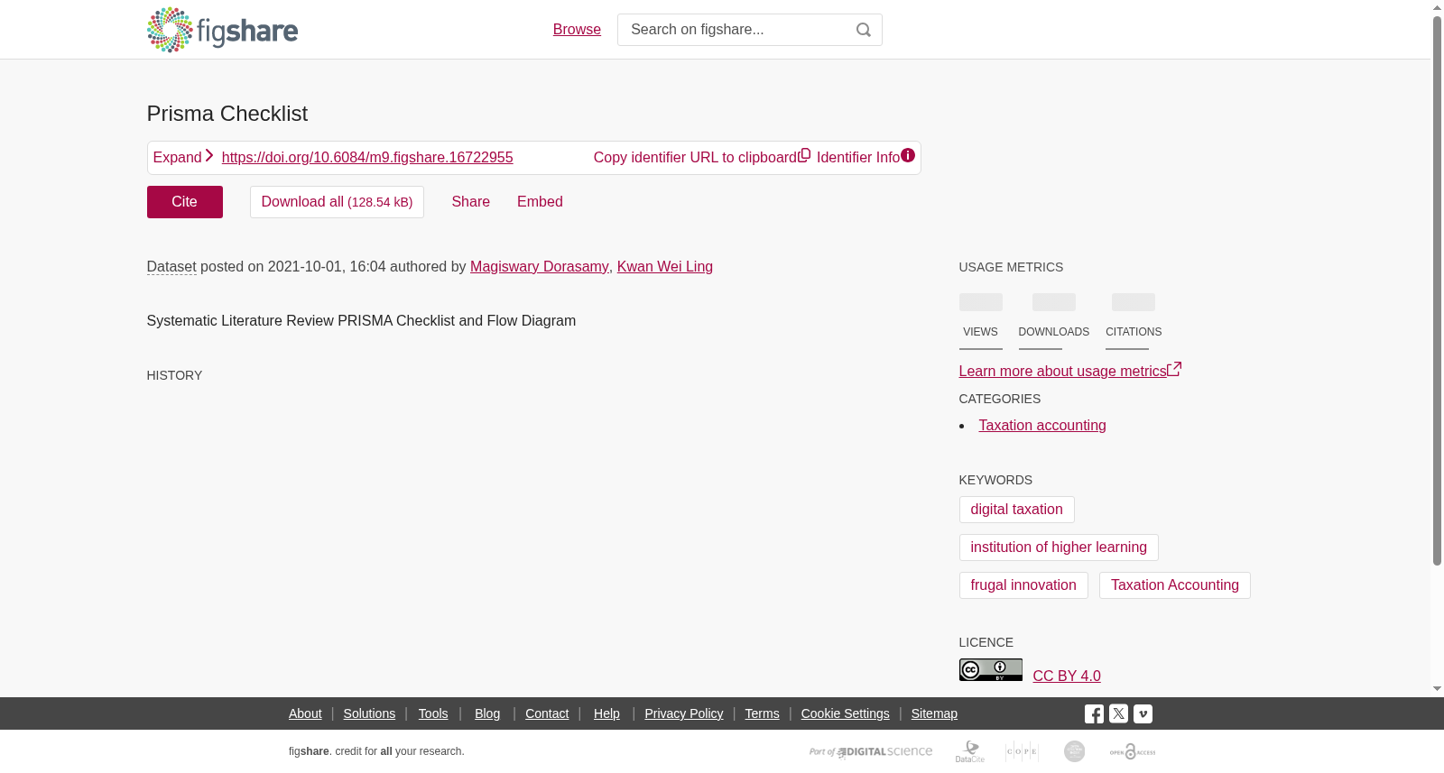Open the About footer link
This screenshot has width=1444, height=773.
[305, 713]
